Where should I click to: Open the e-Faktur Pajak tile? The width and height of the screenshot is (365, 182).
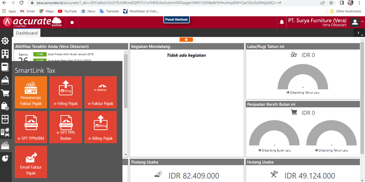tap(101, 92)
